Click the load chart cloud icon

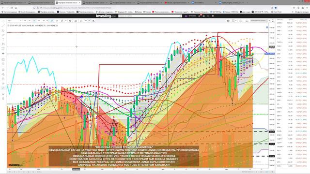click(x=241, y=21)
